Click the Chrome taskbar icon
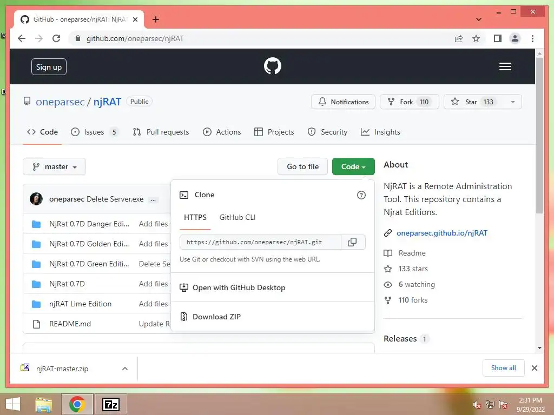Screen dimensions: 554x415 [x=77, y=404]
